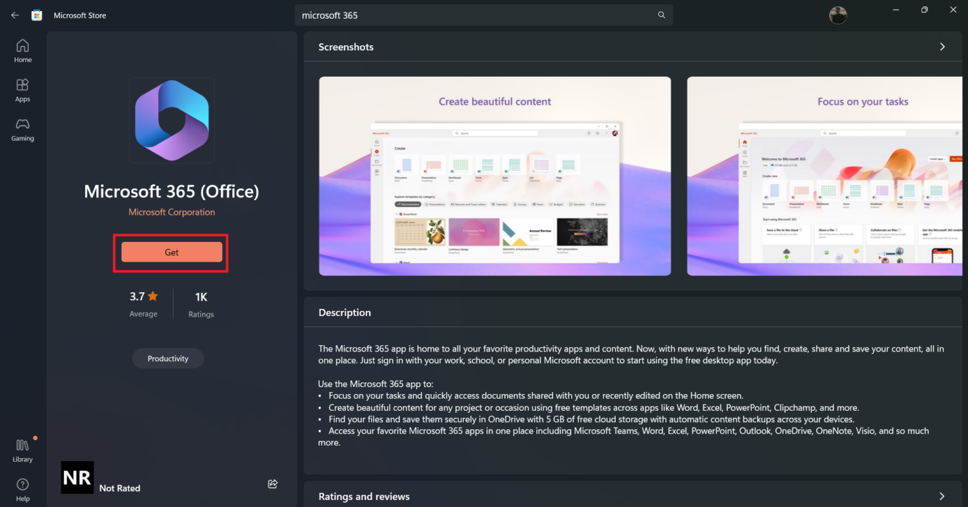Screen dimensions: 968x507
Task: Open Help from the sidebar
Action: coord(23,490)
